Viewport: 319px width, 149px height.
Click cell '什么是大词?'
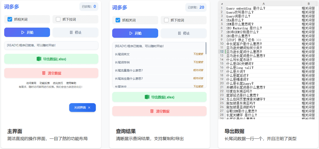263,71
